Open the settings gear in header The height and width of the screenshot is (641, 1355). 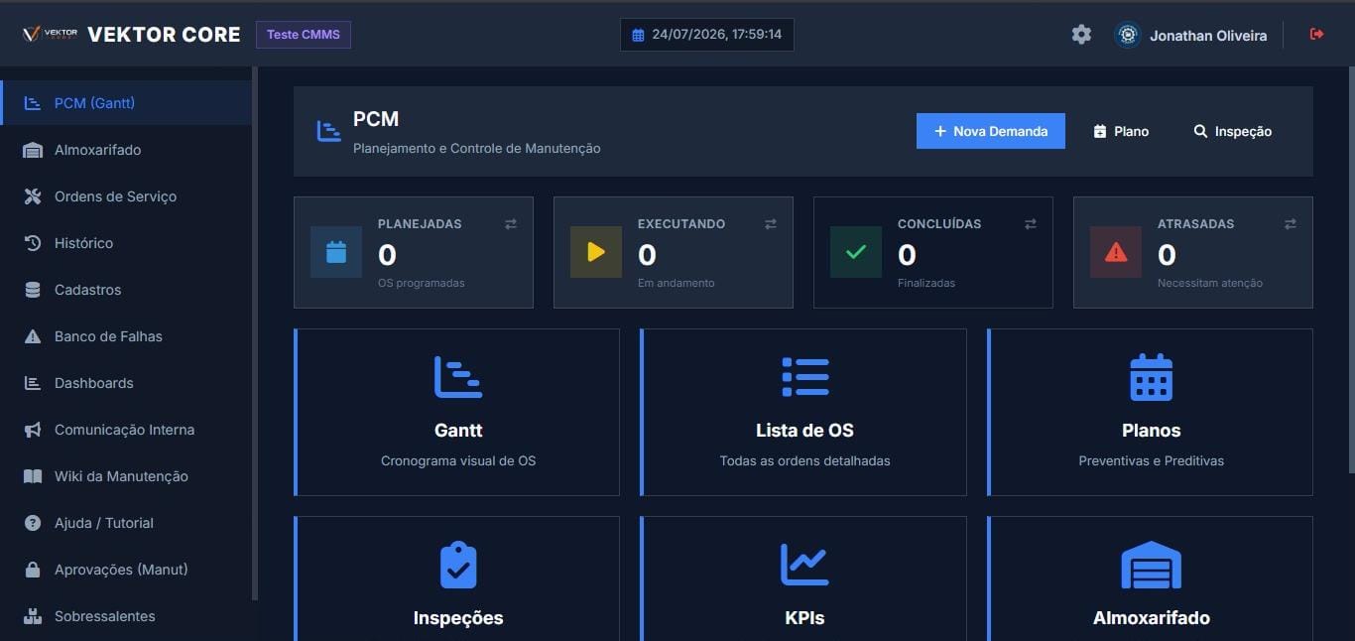(1081, 35)
